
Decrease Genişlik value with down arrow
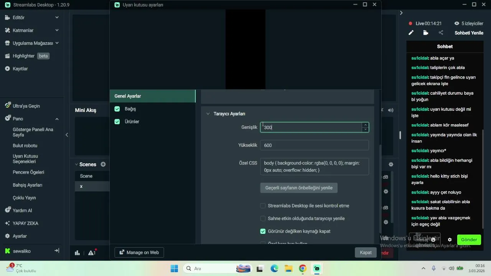(x=366, y=130)
